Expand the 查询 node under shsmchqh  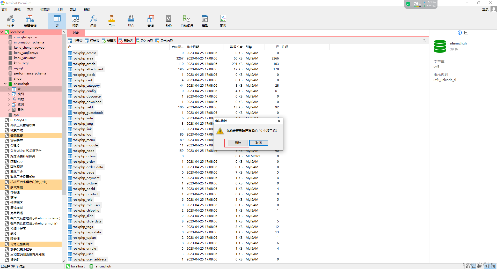click(x=9, y=104)
